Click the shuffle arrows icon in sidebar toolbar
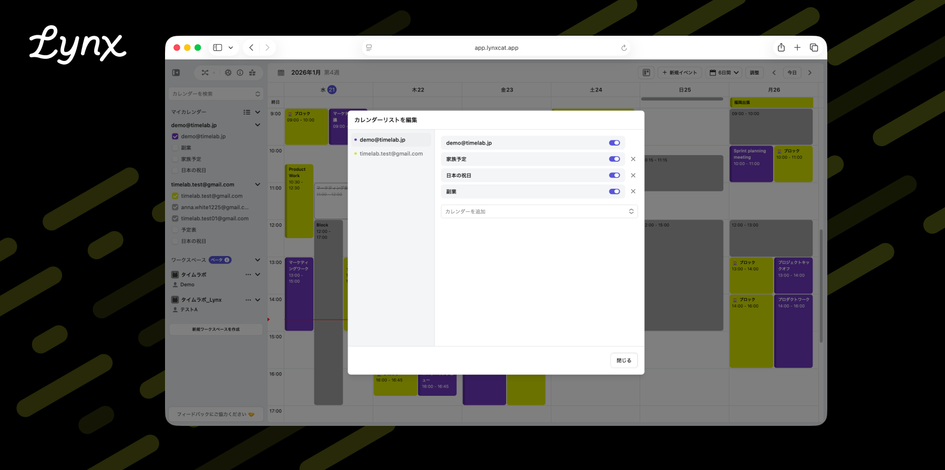Viewport: 945px width, 470px height. pyautogui.click(x=205, y=73)
